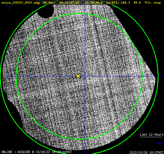
Task: Click the altitude value 89.8
Action: click(x=137, y=3)
